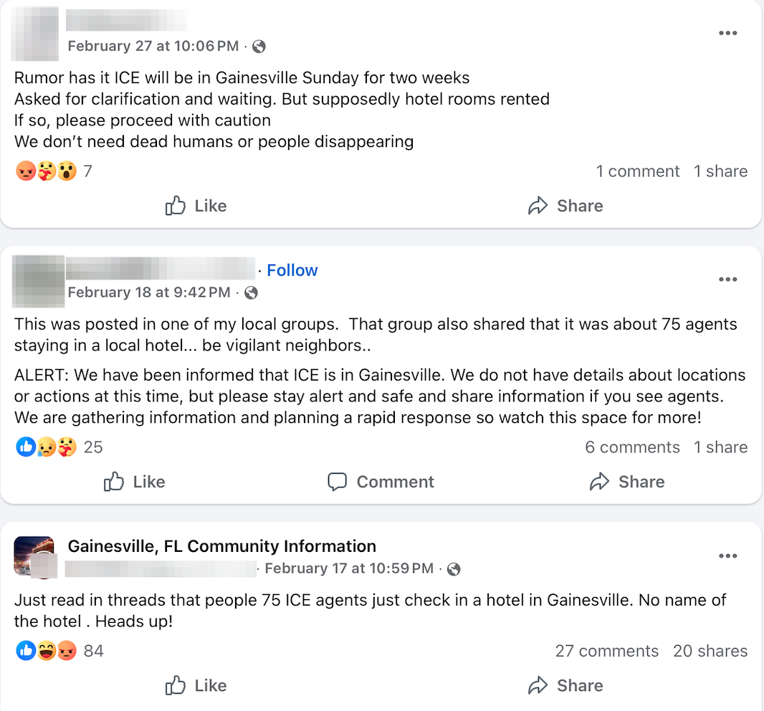View the 27 comments on hotel post
This screenshot has height=711, width=764.
click(606, 651)
